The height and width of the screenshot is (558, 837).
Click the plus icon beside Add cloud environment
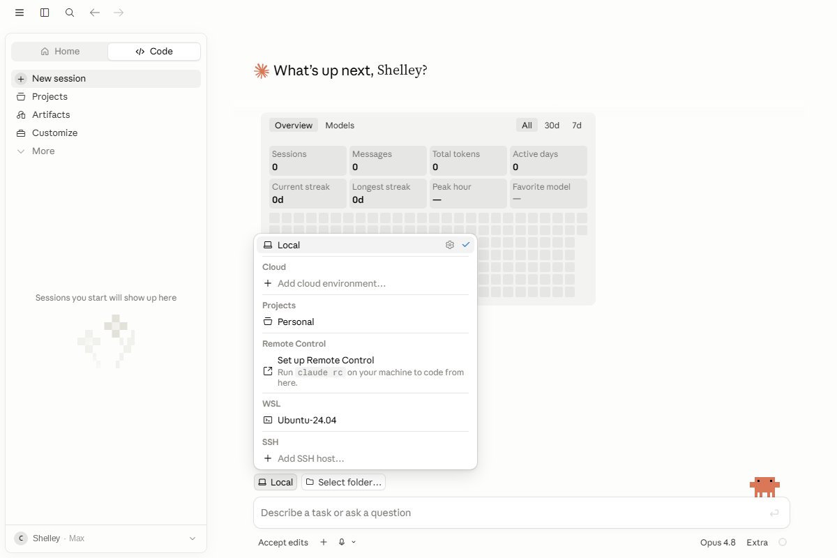[x=268, y=284]
